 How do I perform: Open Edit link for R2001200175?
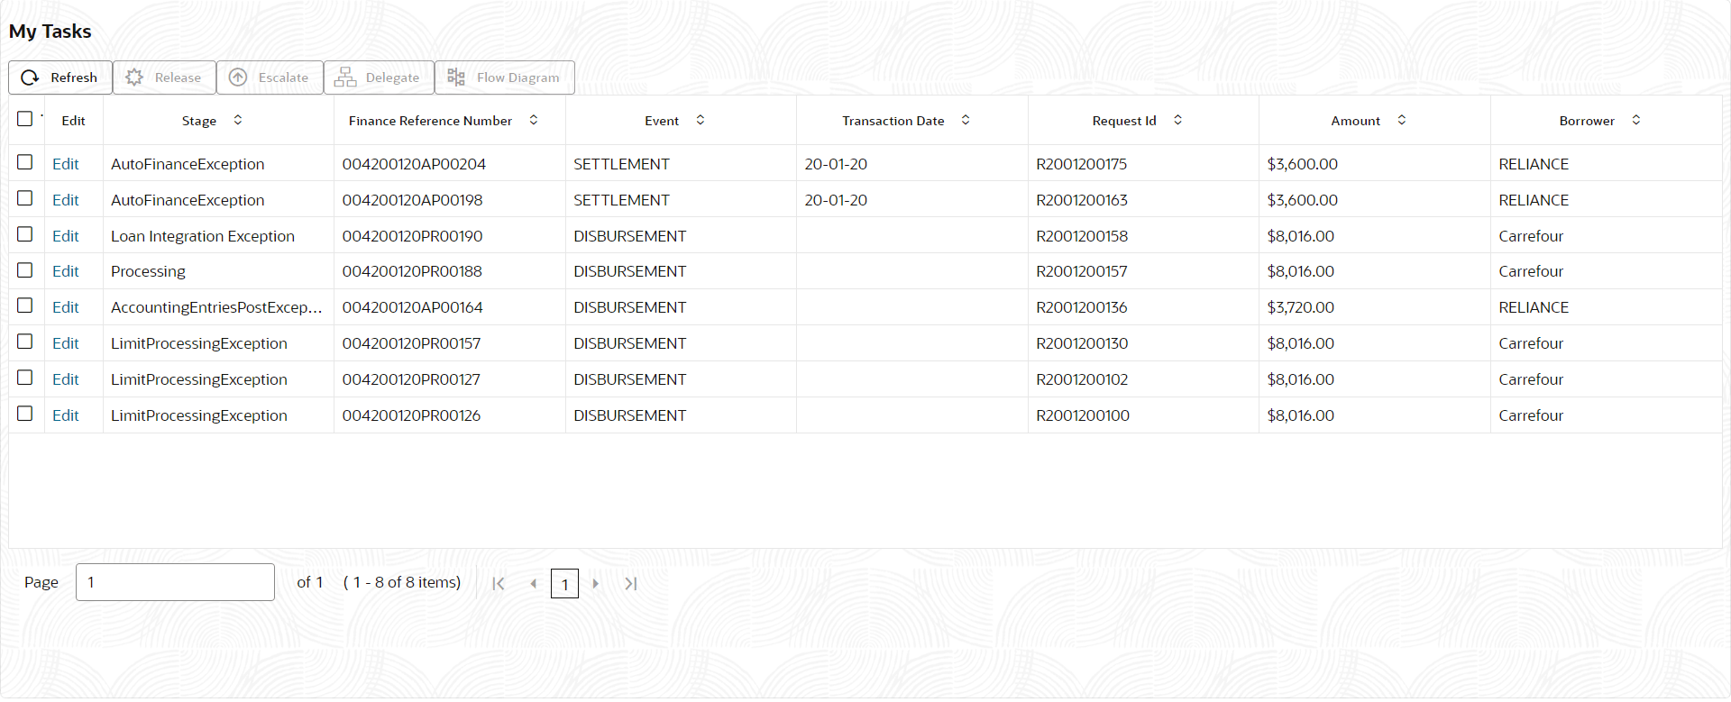point(65,164)
